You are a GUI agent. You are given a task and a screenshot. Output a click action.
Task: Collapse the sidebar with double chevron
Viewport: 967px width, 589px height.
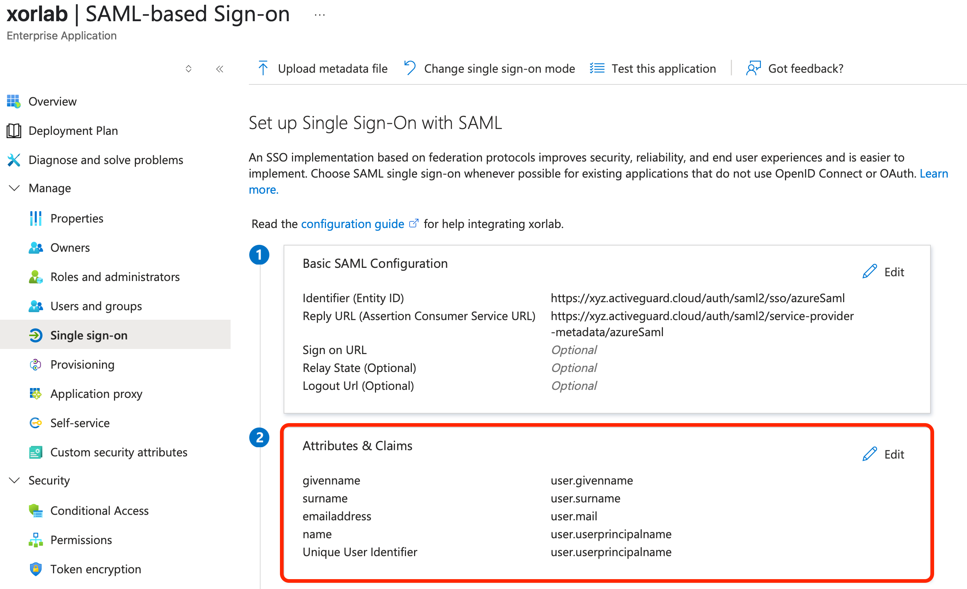point(220,69)
